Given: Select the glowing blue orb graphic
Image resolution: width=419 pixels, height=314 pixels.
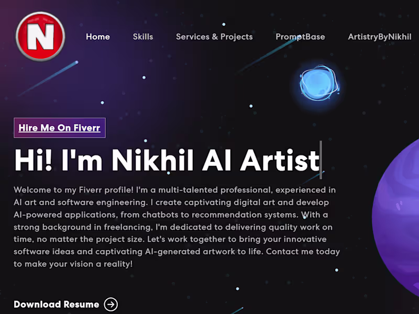Looking at the screenshot, I should (x=318, y=85).
